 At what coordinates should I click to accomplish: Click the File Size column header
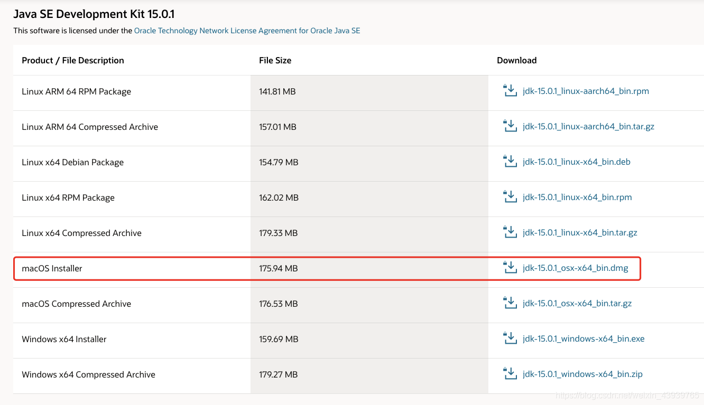click(x=275, y=60)
